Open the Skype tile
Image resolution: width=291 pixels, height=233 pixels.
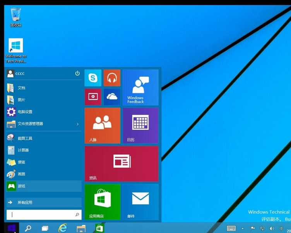(x=93, y=78)
